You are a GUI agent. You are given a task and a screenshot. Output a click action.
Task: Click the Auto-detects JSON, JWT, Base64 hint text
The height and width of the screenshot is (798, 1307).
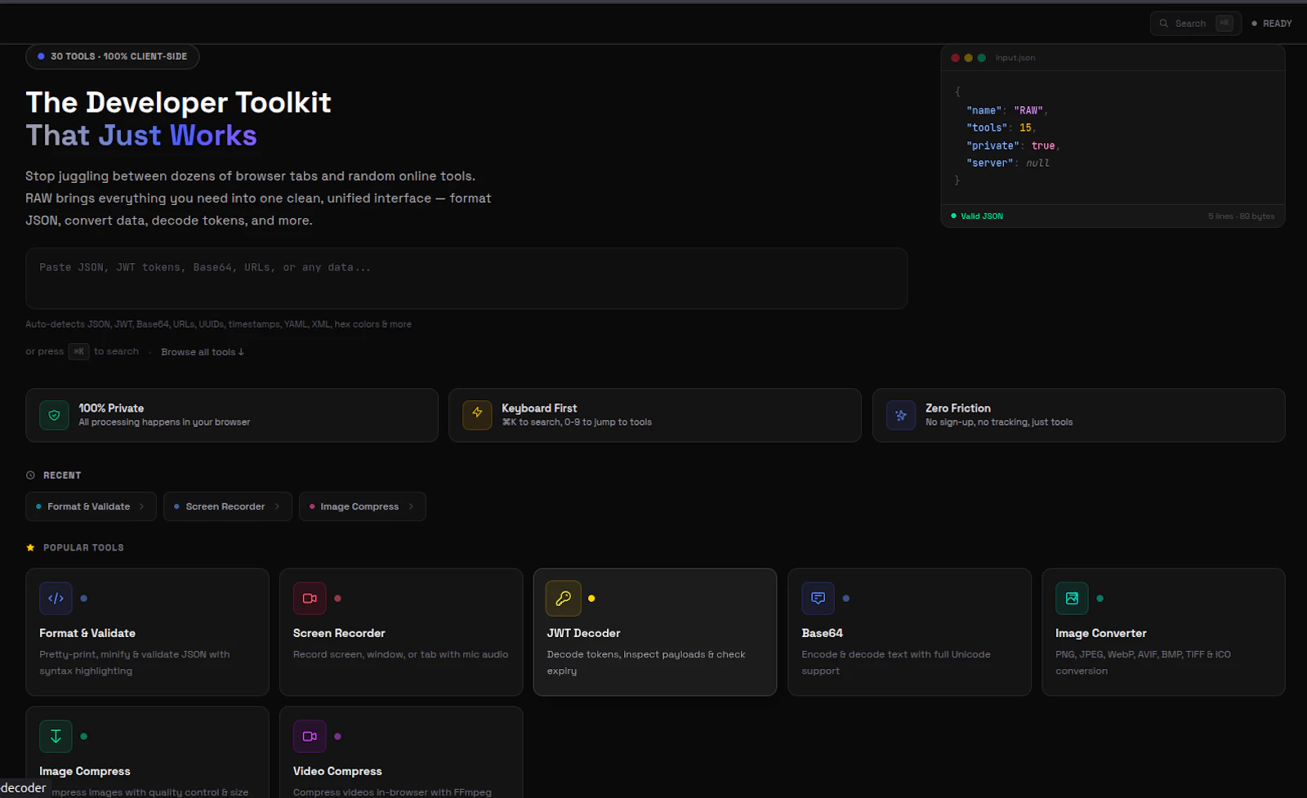point(218,324)
